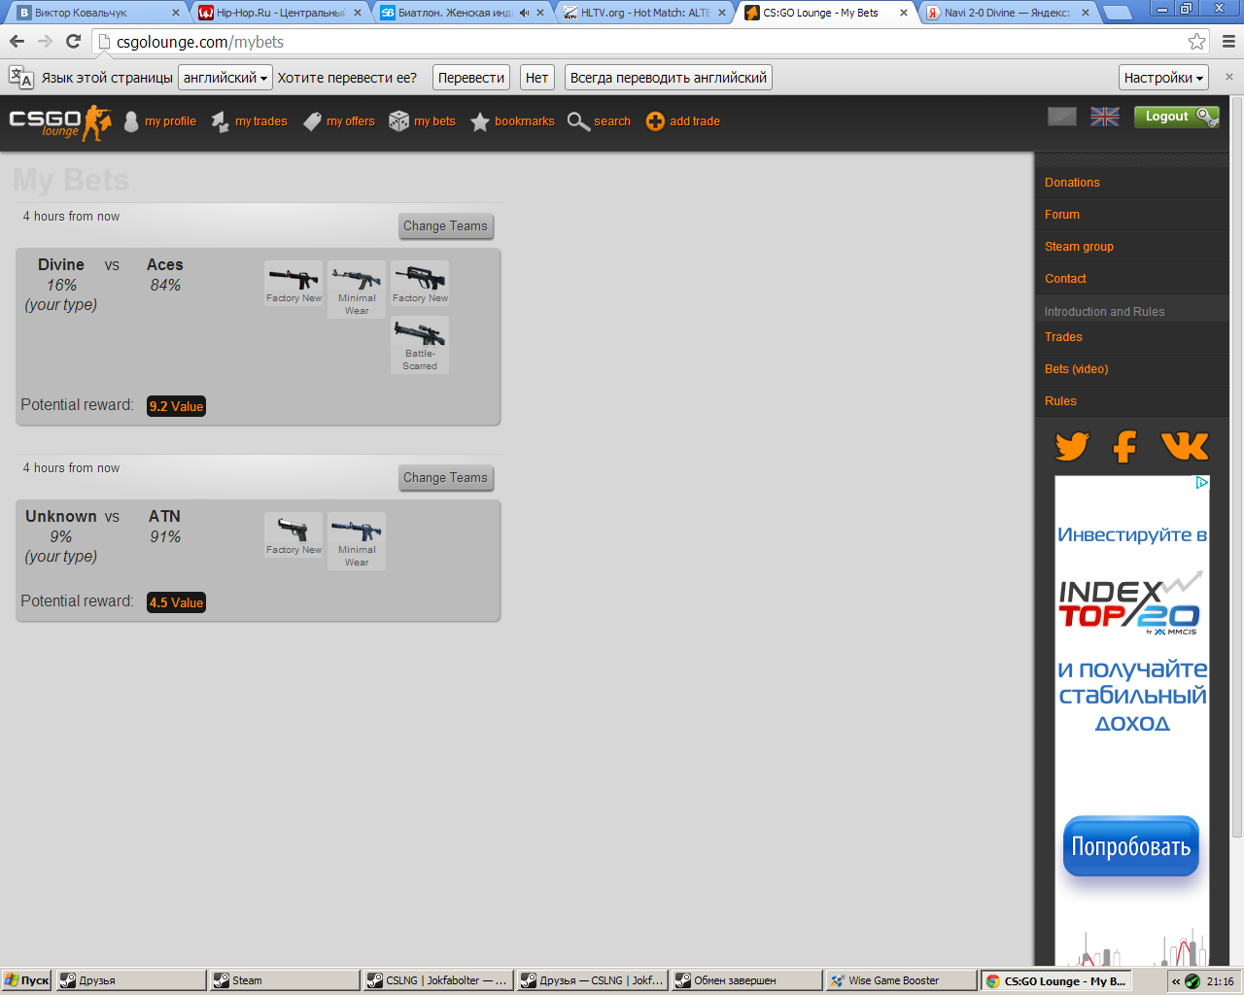Click the bookmarks star icon

[479, 121]
